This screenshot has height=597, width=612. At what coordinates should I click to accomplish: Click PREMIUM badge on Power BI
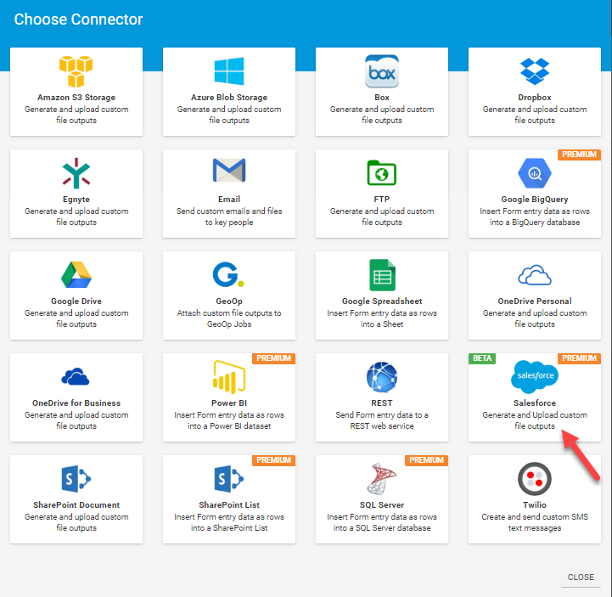tap(273, 358)
